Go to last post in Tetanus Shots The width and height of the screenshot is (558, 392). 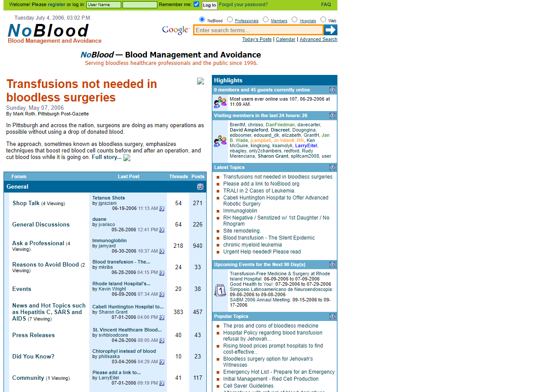162,209
